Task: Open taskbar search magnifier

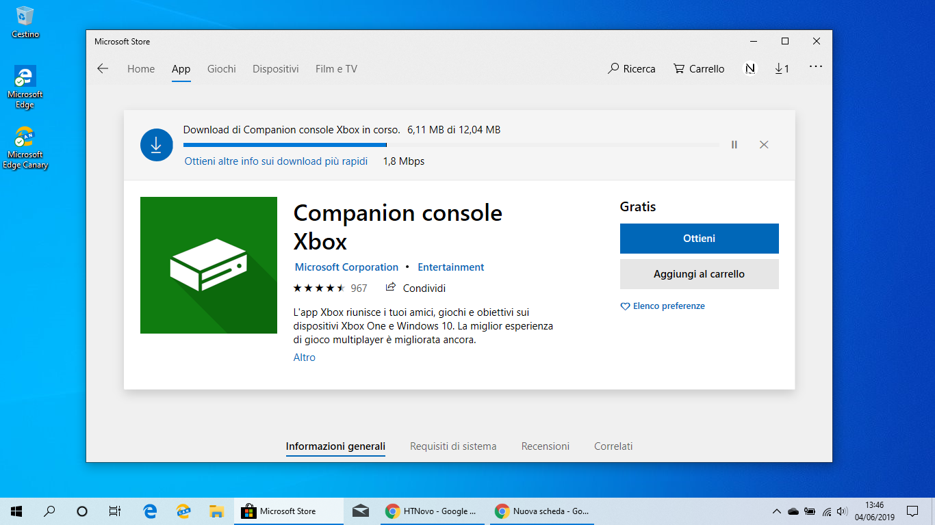Action: coord(49,511)
